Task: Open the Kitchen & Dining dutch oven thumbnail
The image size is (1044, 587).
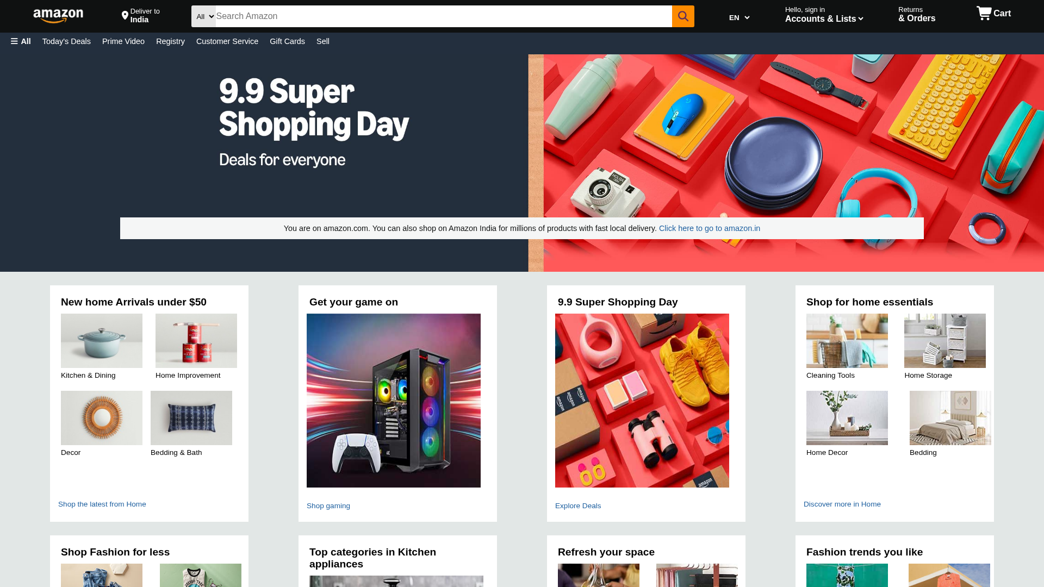Action: [x=102, y=341]
